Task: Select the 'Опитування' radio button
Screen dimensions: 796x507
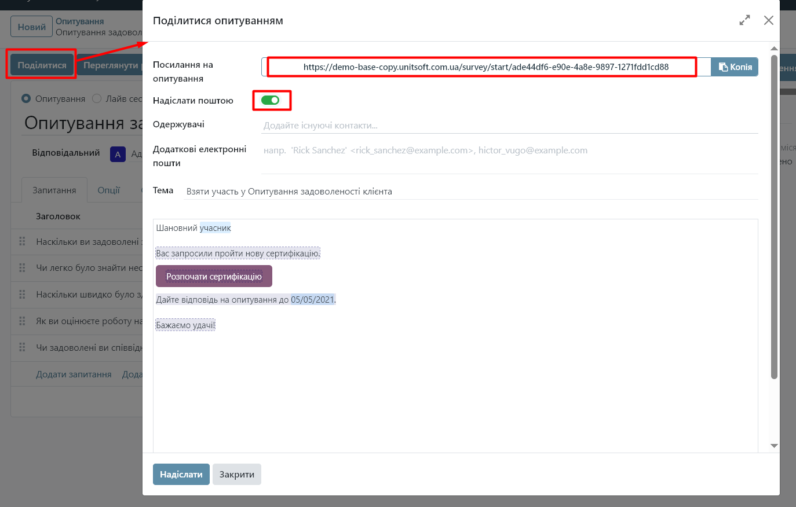Action: point(26,99)
